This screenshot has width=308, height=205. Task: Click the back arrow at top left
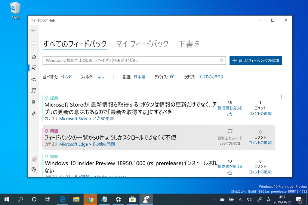(x=33, y=30)
